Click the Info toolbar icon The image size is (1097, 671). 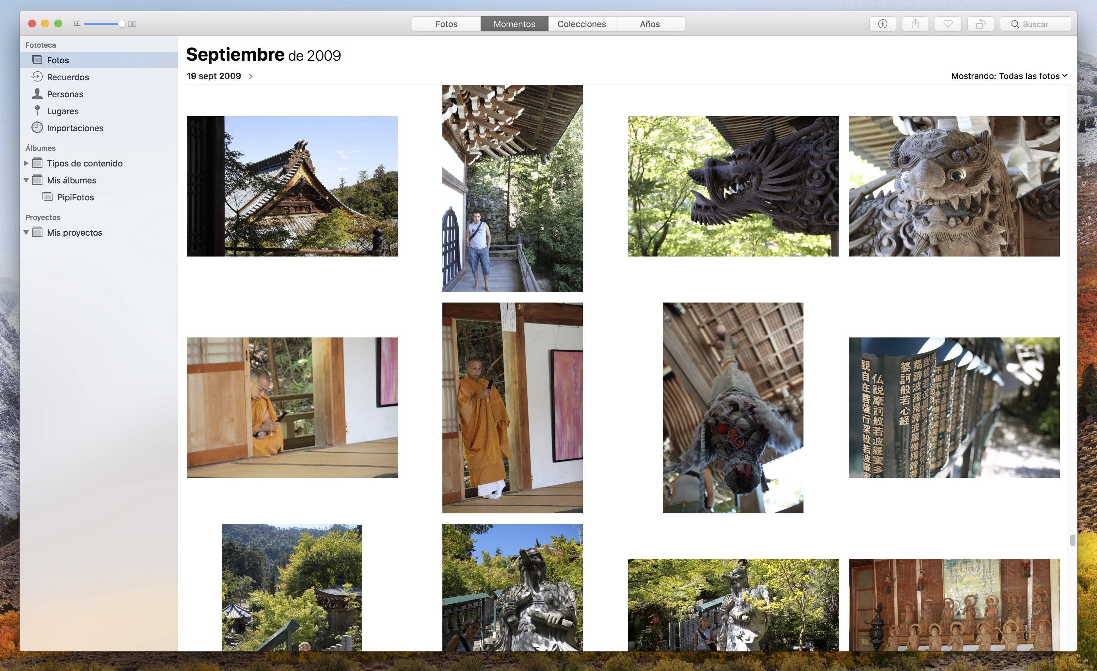coord(882,24)
